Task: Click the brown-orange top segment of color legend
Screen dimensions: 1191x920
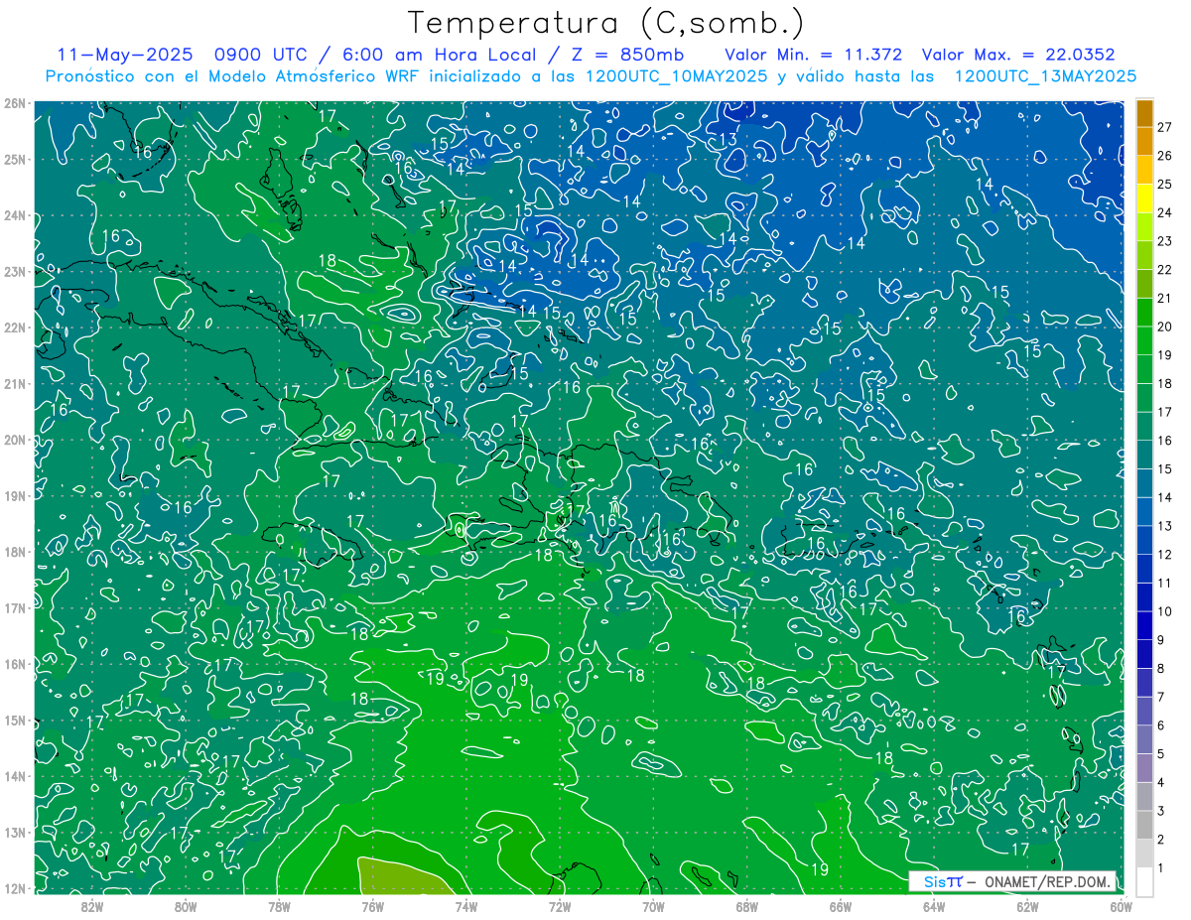Action: [1144, 113]
